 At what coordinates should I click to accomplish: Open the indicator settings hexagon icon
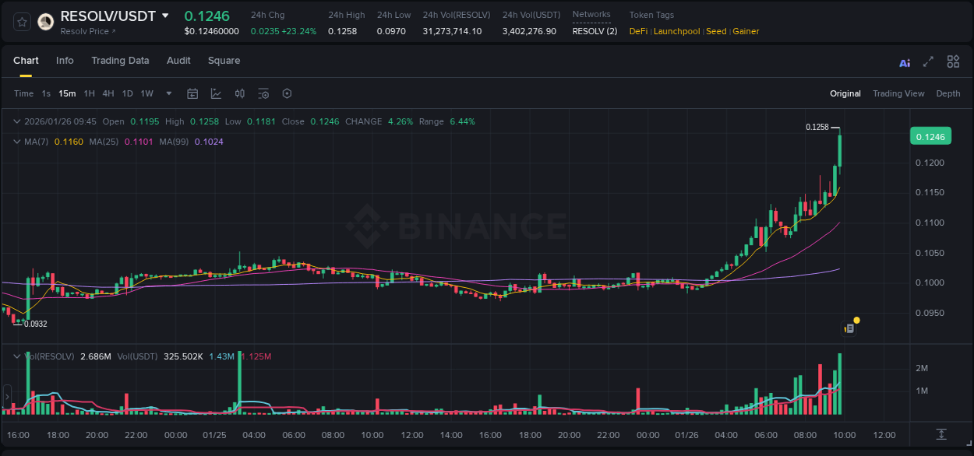[287, 93]
